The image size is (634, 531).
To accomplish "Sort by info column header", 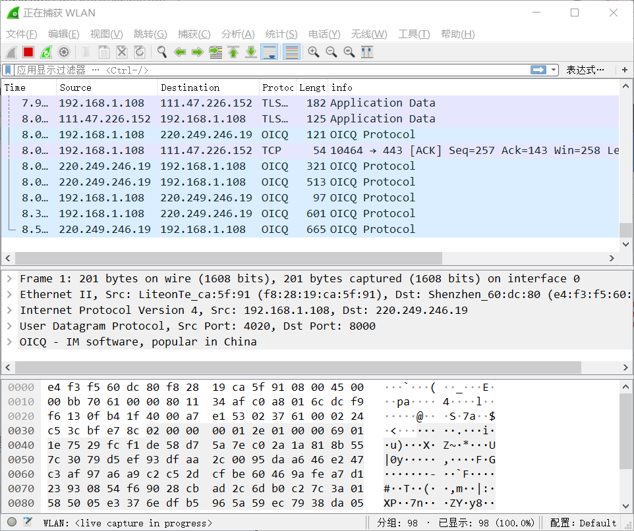I will (x=473, y=88).
